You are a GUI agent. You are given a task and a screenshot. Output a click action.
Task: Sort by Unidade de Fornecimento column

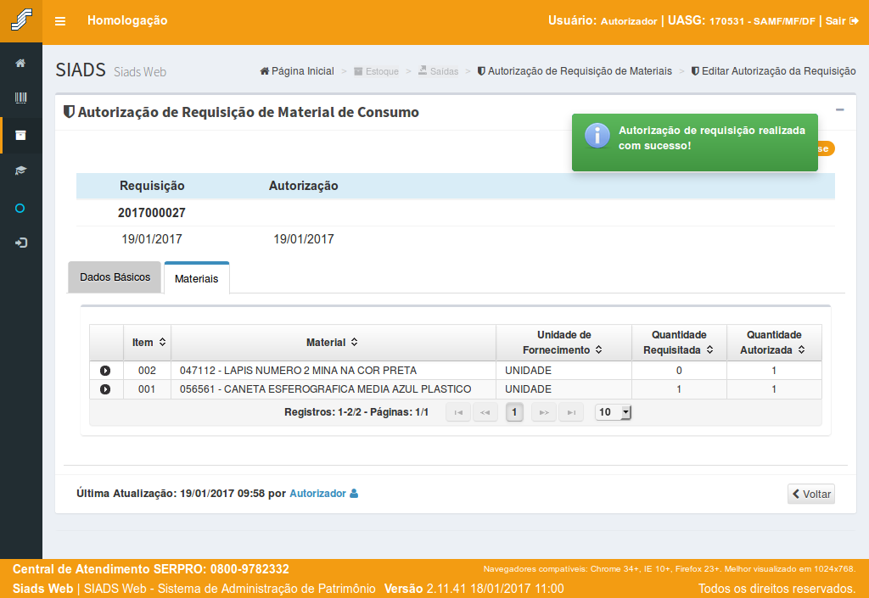point(563,343)
